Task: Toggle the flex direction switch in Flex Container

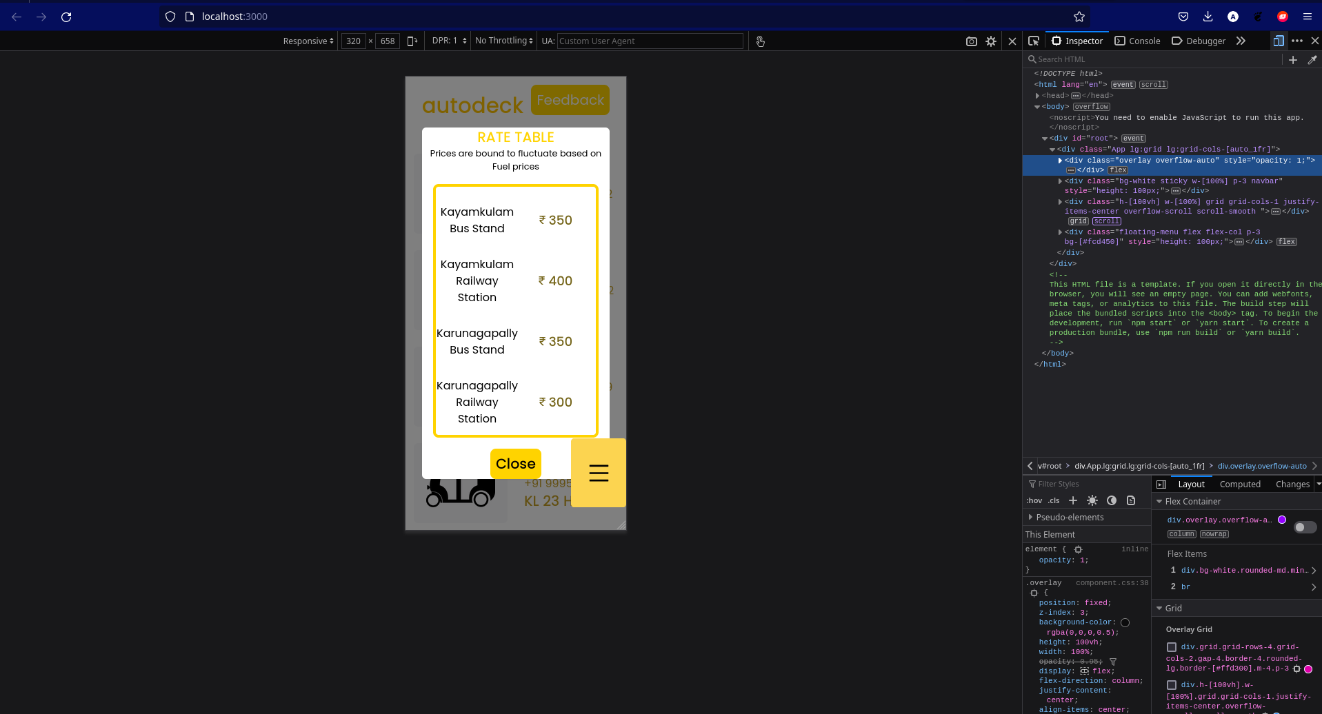Action: click(x=1304, y=527)
